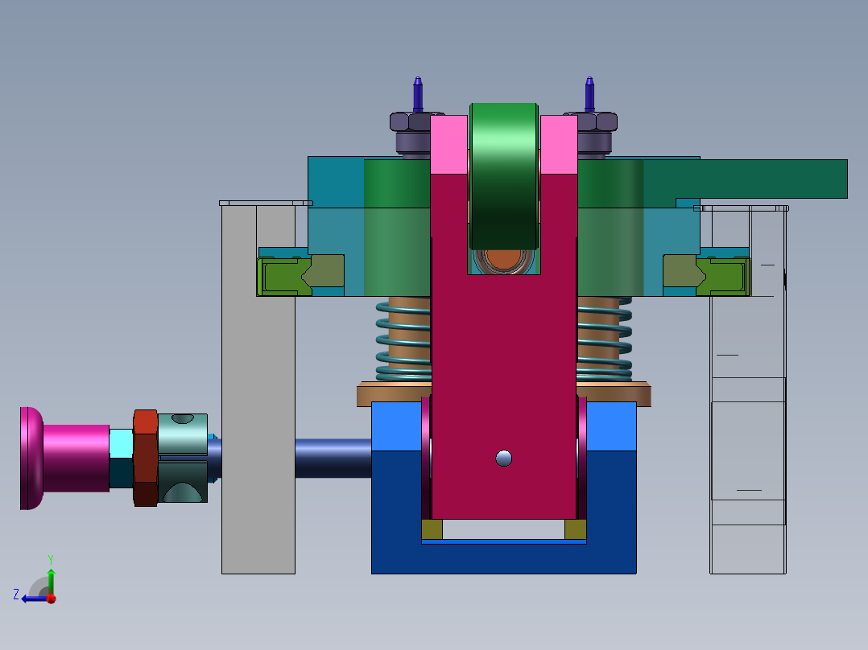Image resolution: width=868 pixels, height=650 pixels.
Task: Select the dark blue U-shaped base block
Action: coord(504,559)
